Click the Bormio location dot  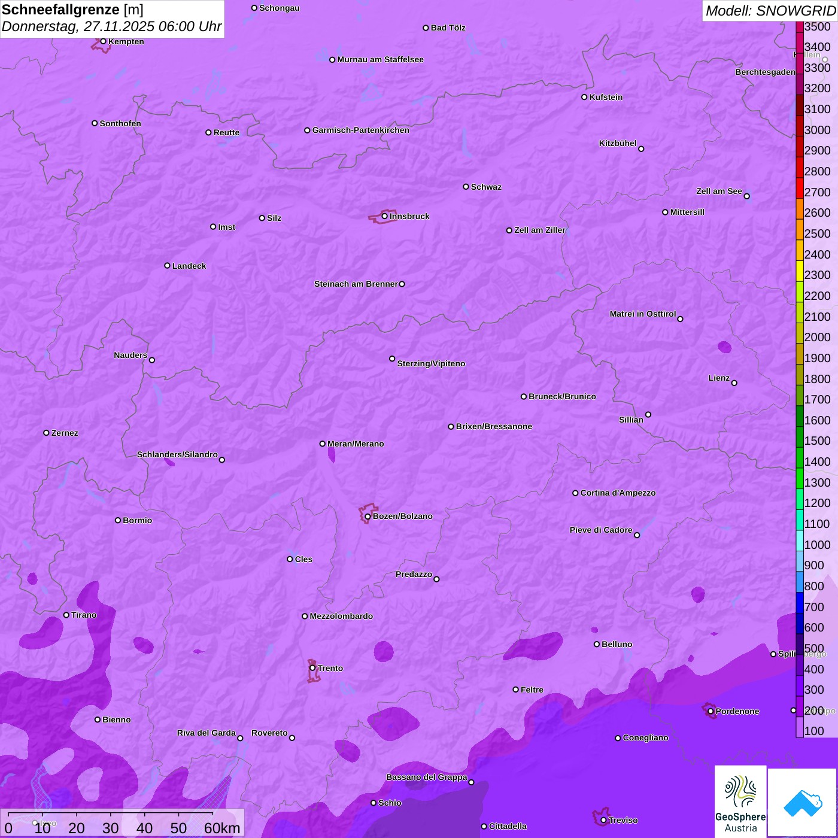pos(118,520)
